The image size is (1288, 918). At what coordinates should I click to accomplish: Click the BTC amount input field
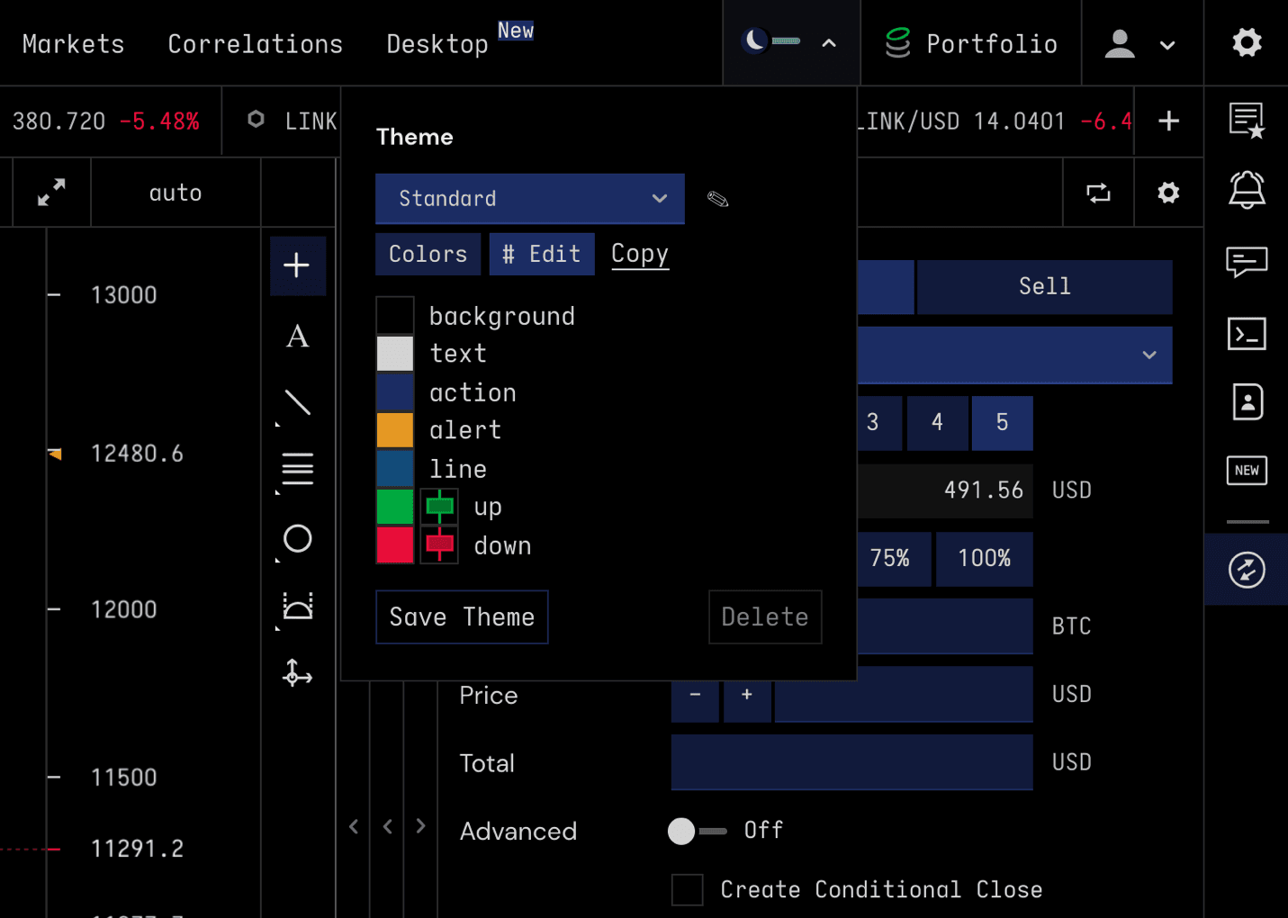point(944,625)
